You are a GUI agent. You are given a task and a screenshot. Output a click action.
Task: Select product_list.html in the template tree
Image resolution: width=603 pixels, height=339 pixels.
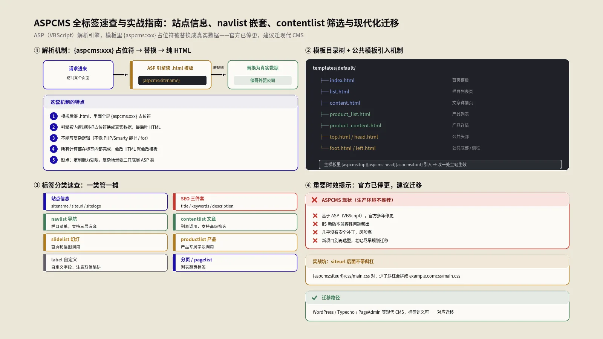pos(350,114)
